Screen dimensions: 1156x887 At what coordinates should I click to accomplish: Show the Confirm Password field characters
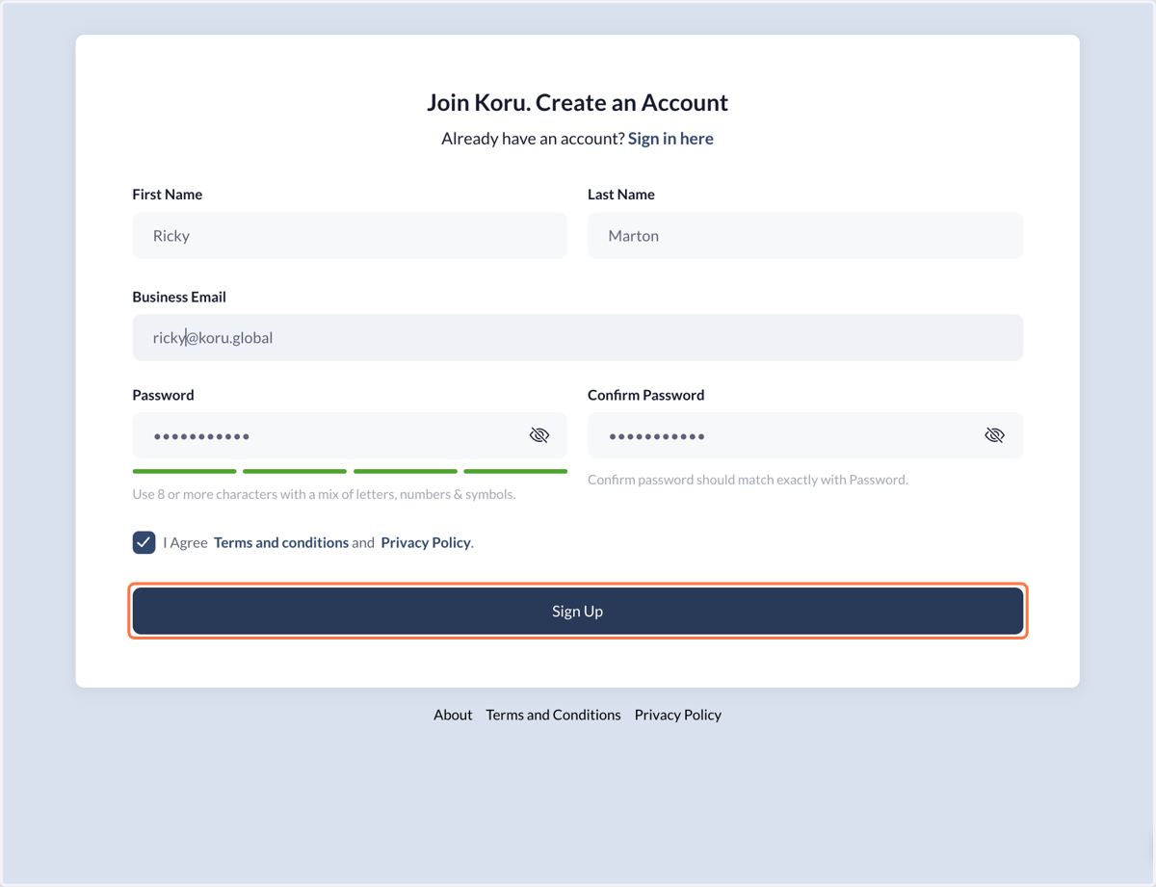pos(994,435)
